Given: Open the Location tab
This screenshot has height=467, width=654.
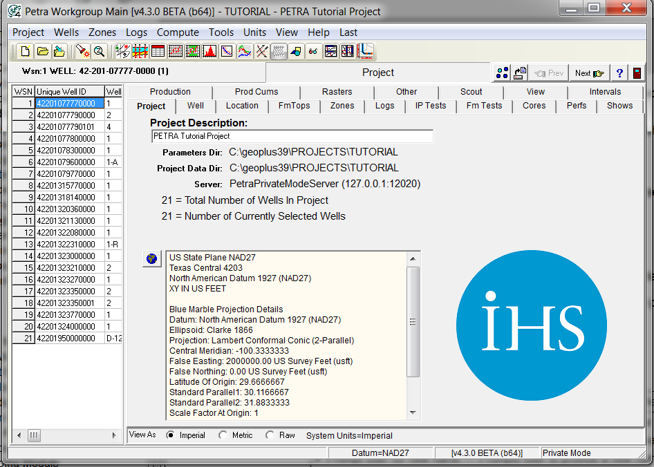Looking at the screenshot, I should coord(242,106).
